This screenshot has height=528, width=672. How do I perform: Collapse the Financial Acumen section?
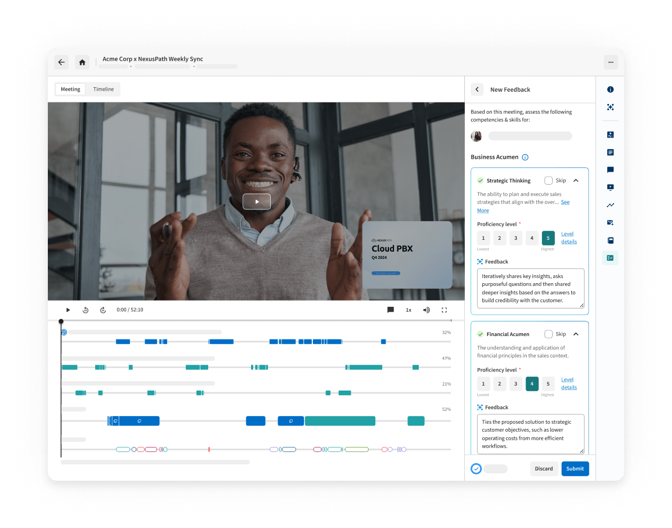tap(576, 334)
